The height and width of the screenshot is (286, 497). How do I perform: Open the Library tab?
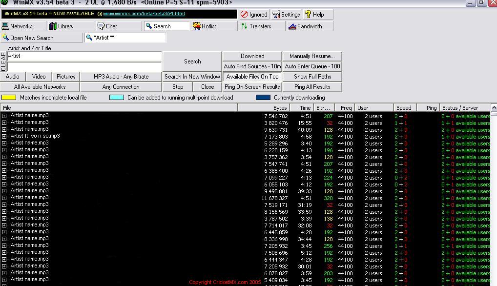(x=71, y=26)
